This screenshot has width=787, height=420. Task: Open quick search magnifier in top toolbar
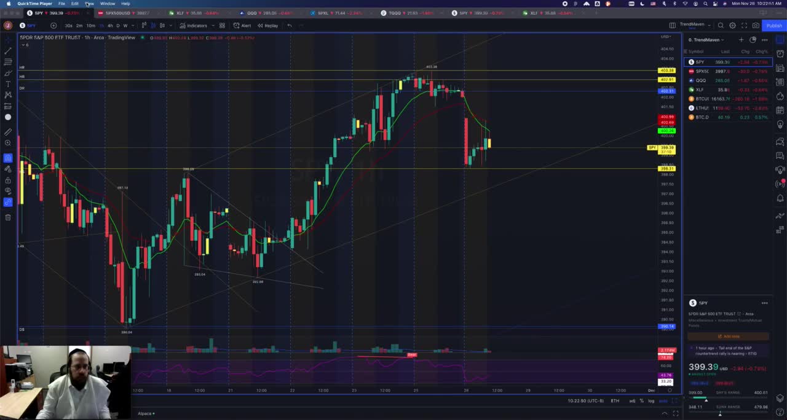(x=721, y=25)
